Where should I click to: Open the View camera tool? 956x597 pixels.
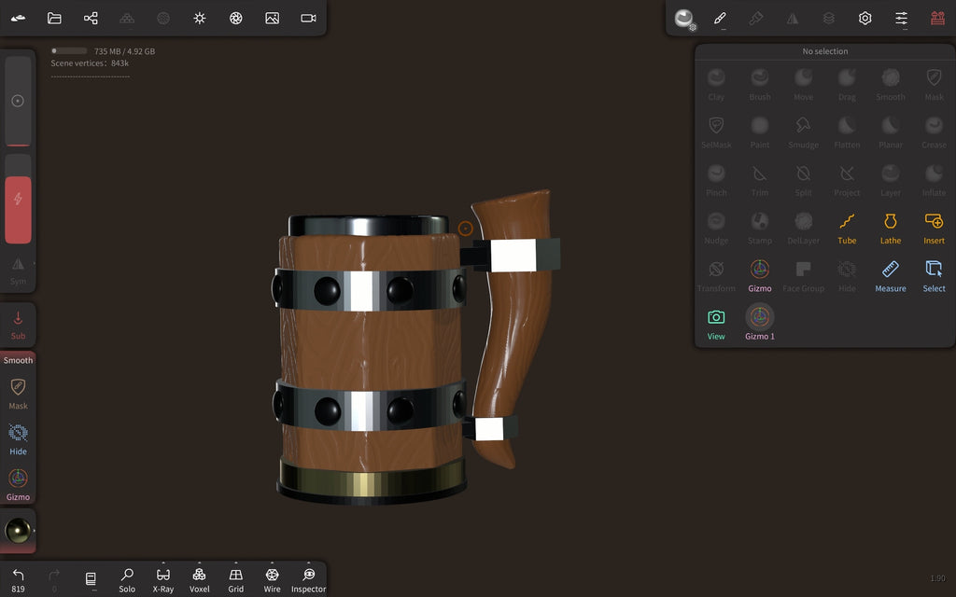click(716, 324)
